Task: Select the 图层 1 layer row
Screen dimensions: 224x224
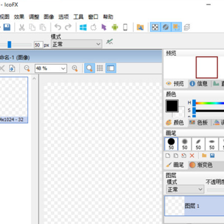Action: [x=194, y=206]
